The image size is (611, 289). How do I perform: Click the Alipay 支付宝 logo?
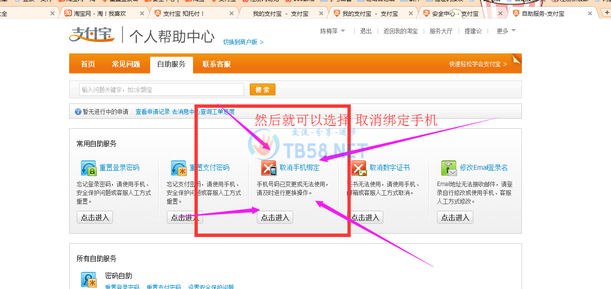92,34
